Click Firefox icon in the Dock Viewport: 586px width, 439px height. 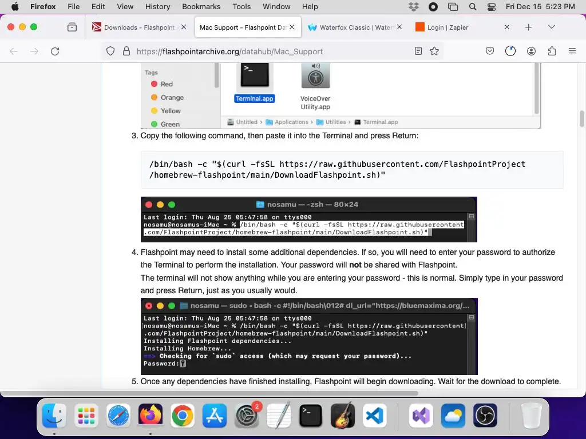(x=151, y=416)
